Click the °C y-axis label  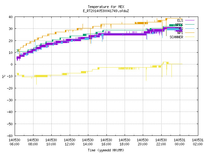coord(4,76)
